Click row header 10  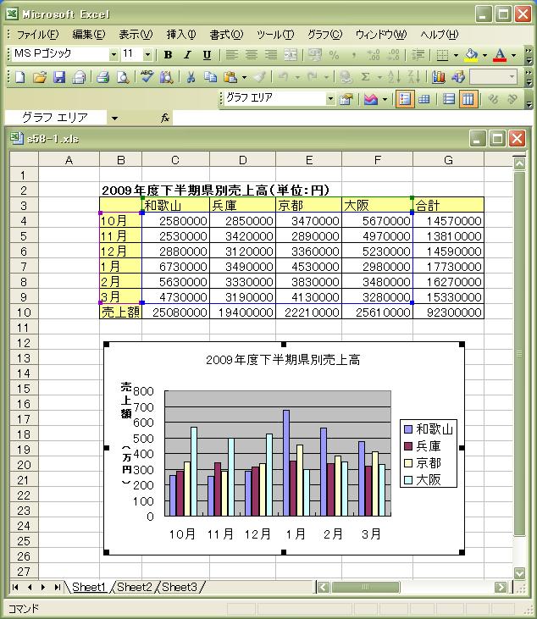[x=24, y=312]
